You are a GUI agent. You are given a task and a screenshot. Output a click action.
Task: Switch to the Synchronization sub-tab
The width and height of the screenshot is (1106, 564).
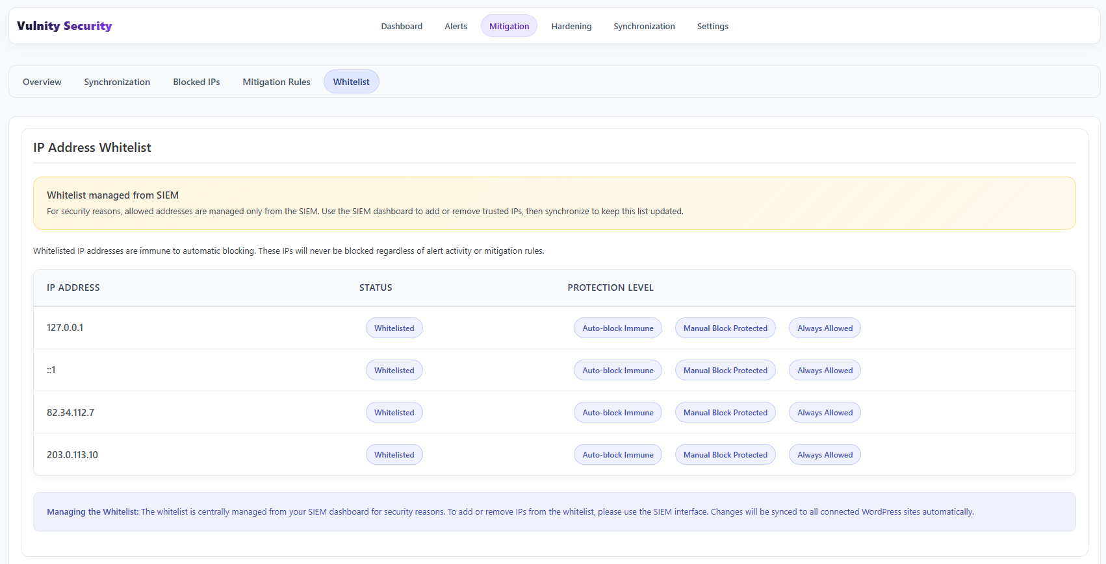pos(117,82)
